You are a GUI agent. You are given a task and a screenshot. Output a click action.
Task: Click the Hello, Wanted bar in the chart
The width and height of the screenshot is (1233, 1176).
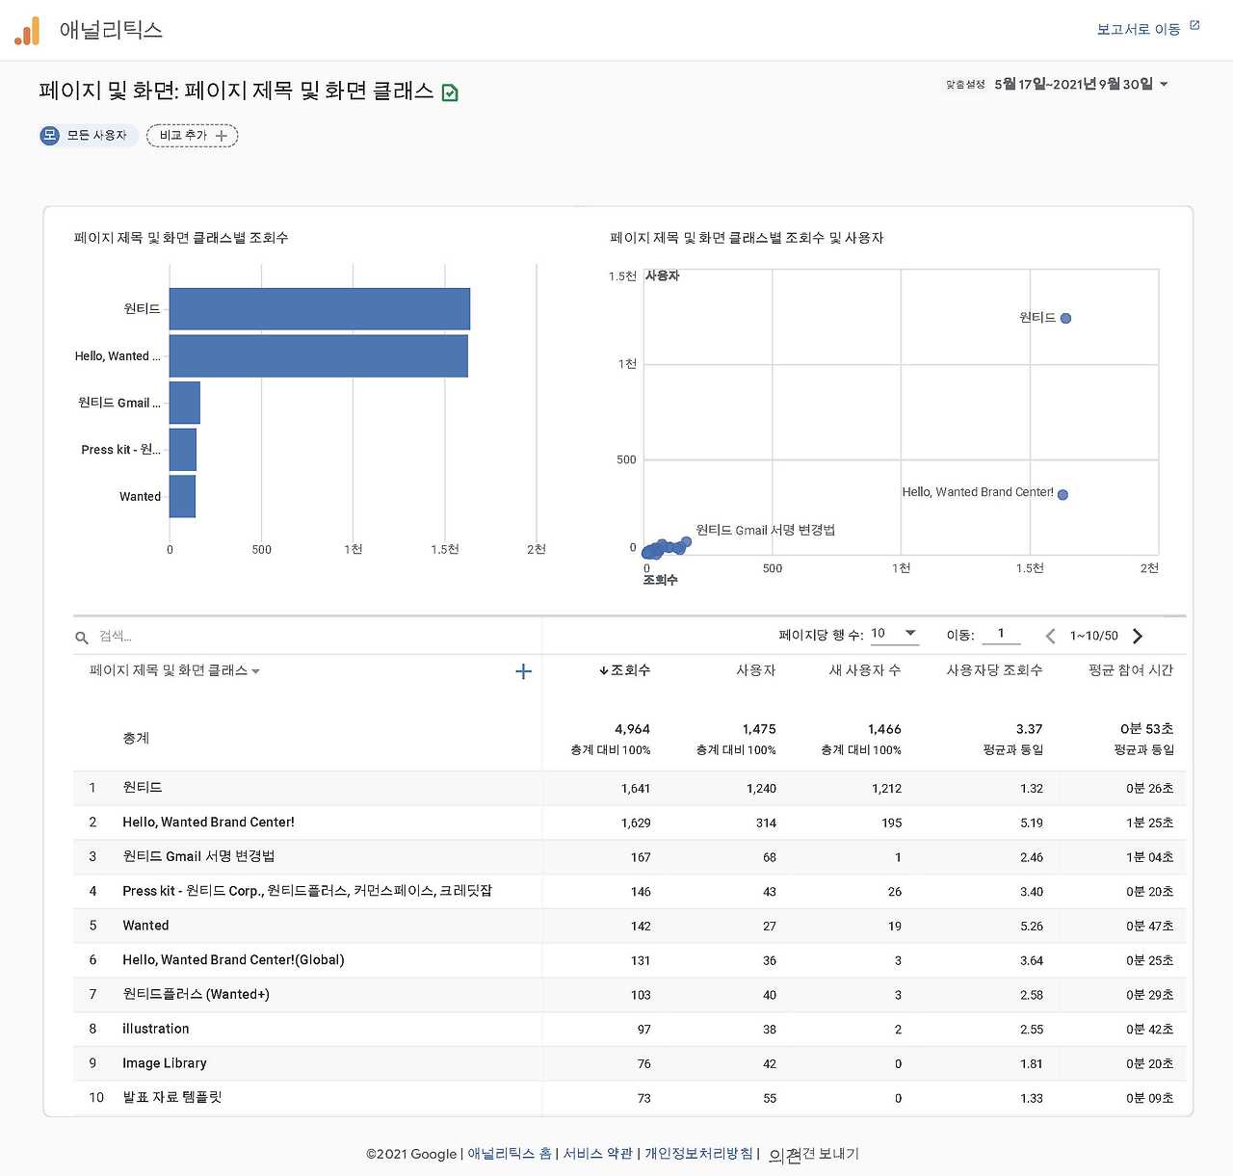[x=319, y=356]
